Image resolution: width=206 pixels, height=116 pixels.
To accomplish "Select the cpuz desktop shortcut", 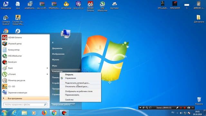I will point(18,5).
